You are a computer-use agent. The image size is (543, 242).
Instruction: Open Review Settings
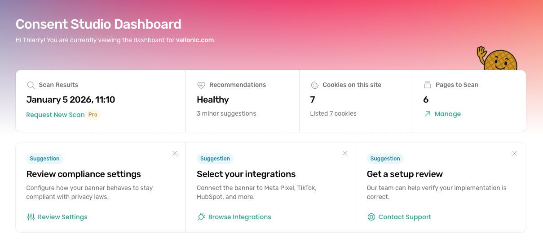pos(62,217)
